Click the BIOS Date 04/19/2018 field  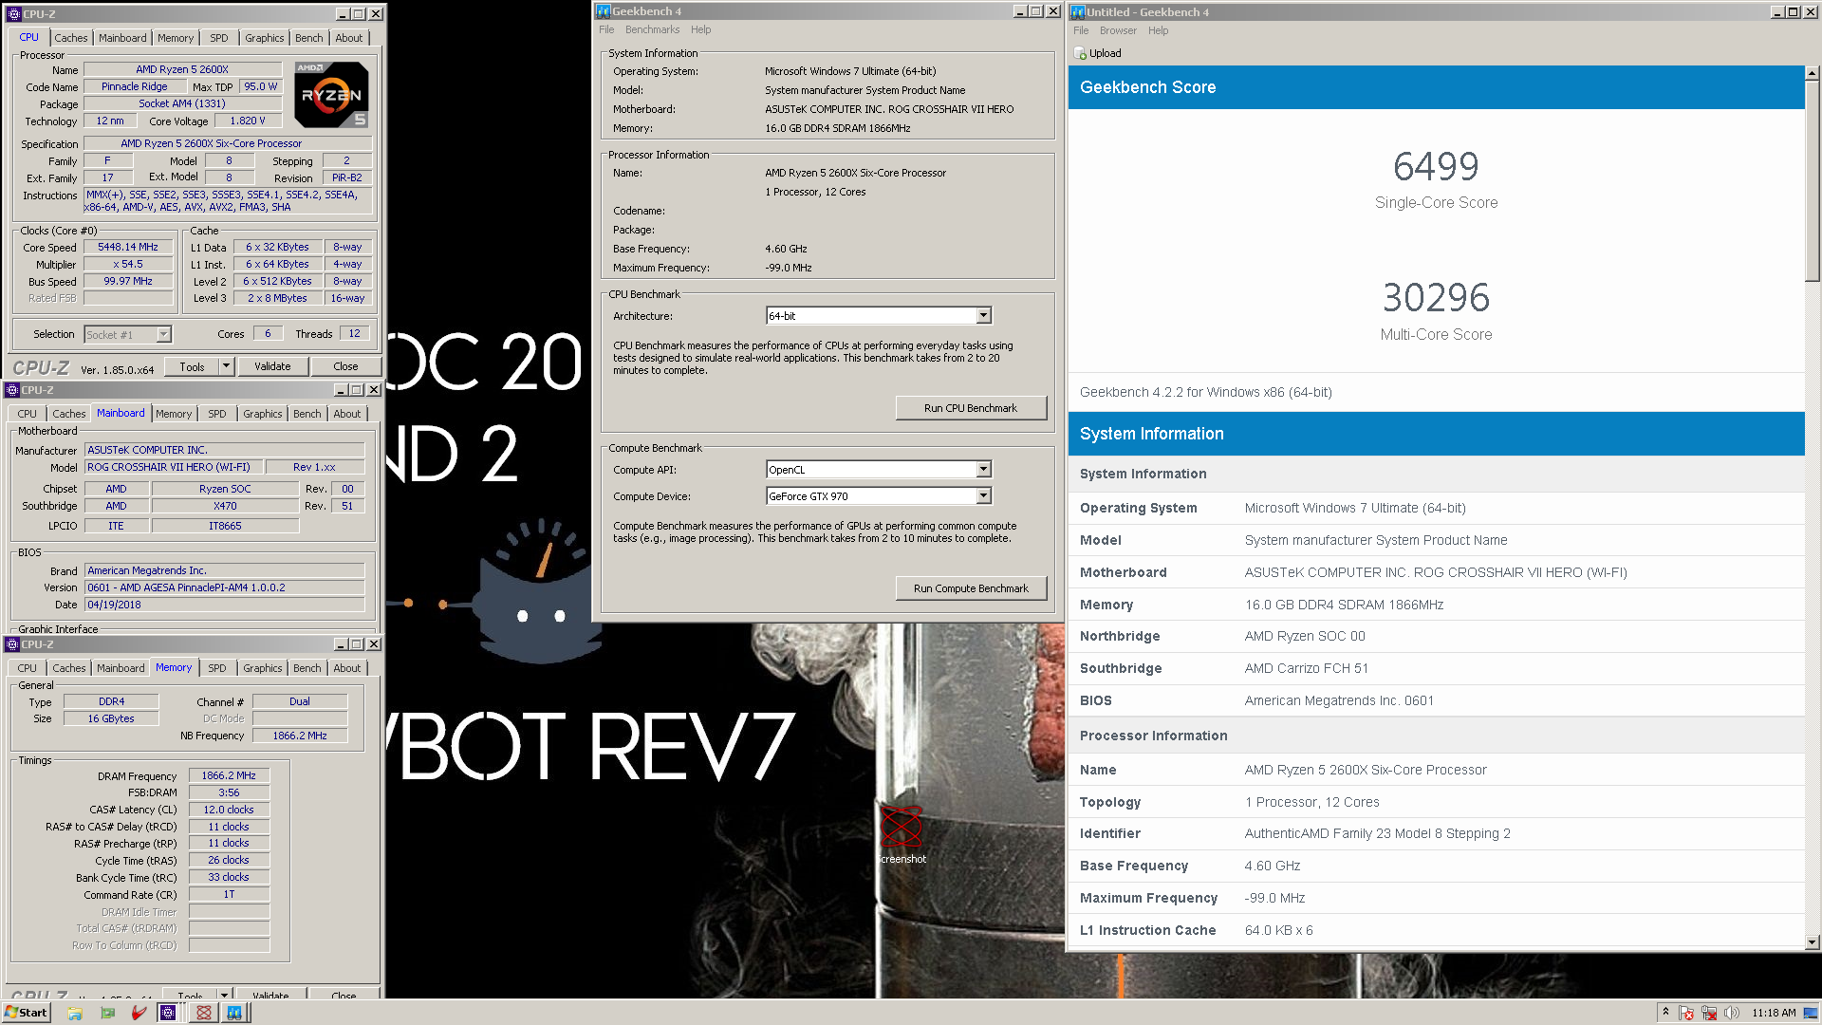click(225, 605)
